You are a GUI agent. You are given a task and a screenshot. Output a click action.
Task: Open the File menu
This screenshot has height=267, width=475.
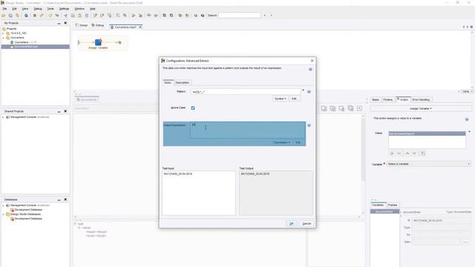4,9
